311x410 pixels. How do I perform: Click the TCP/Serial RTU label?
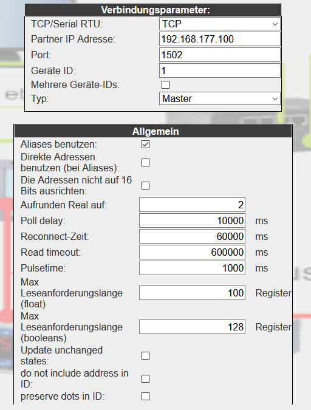click(67, 24)
